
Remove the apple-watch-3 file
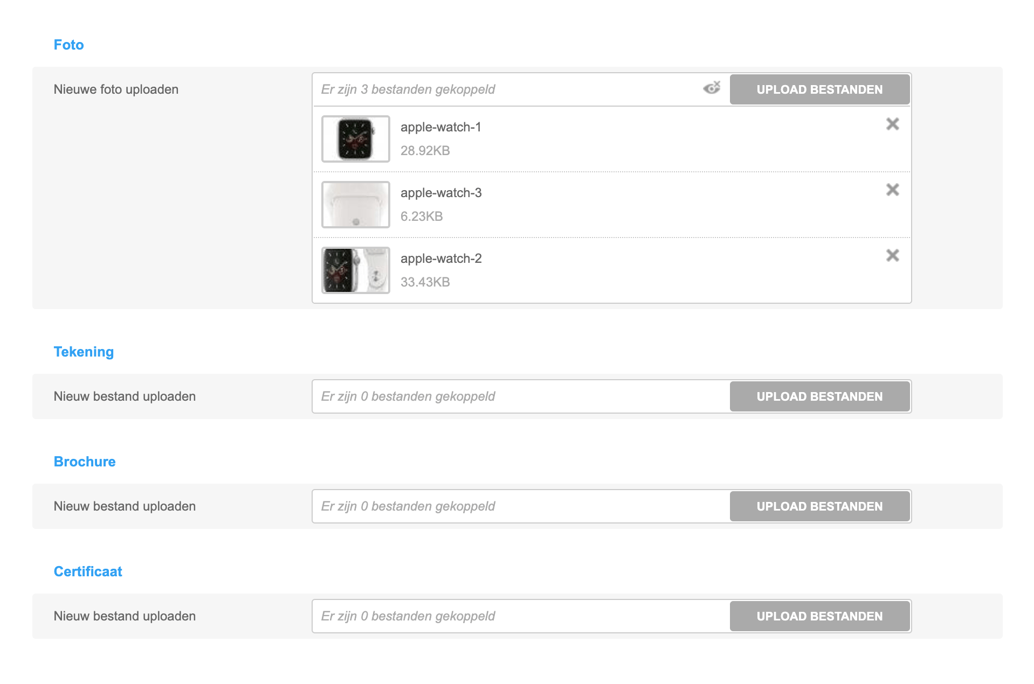click(892, 190)
